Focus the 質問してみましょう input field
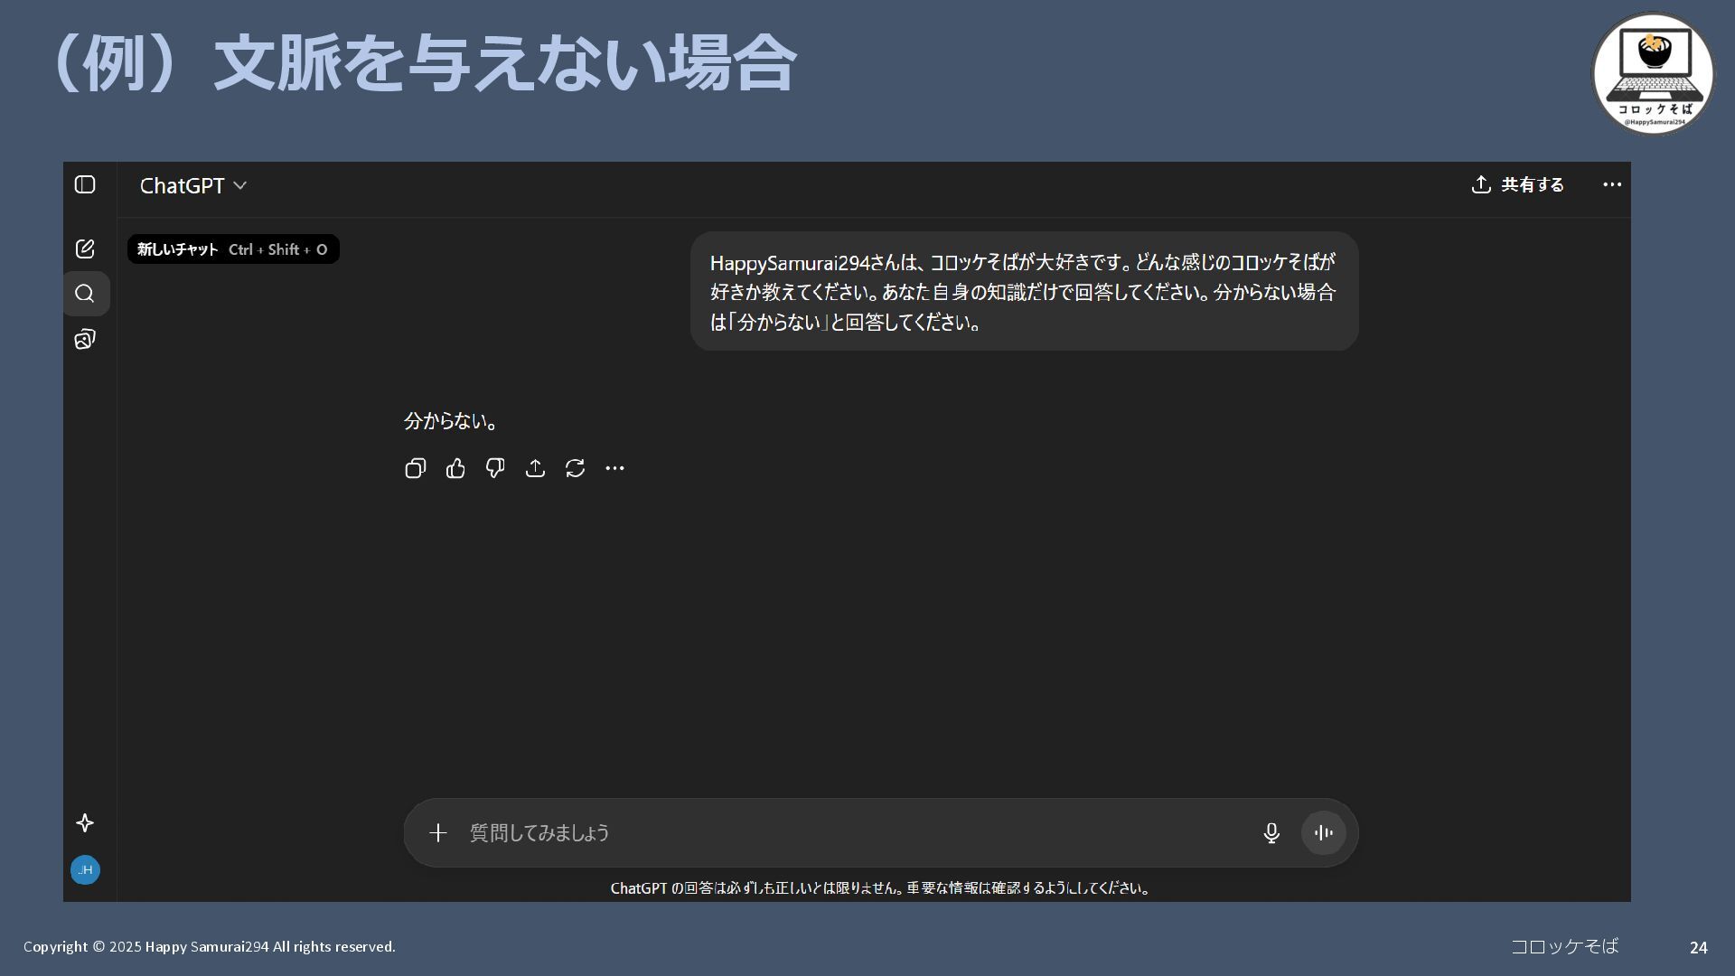This screenshot has width=1735, height=976. click(x=849, y=833)
